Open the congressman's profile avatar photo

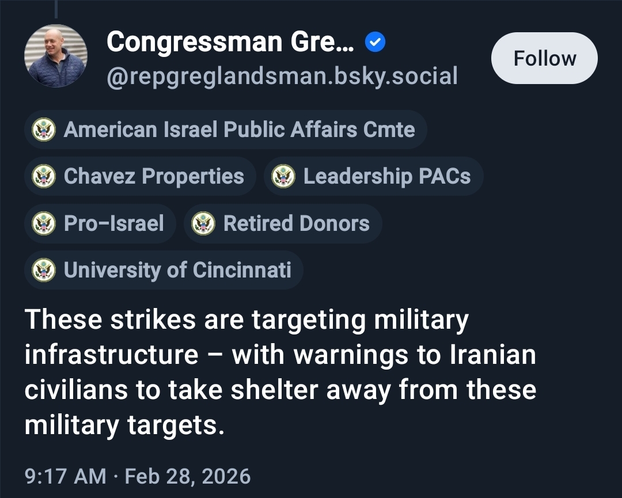point(56,58)
